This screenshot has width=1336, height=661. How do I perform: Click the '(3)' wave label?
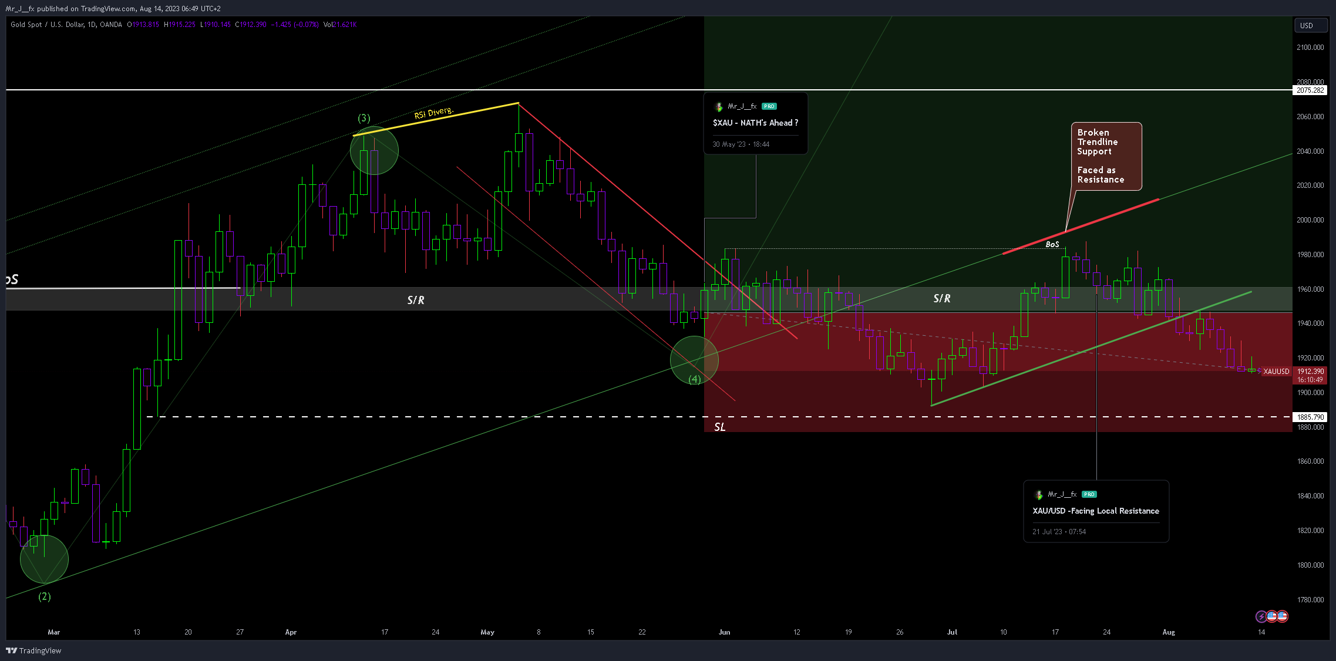pos(364,119)
